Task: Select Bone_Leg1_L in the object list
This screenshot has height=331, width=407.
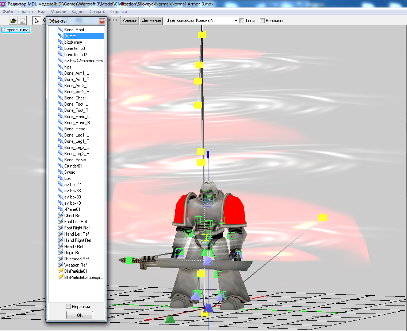Action: click(77, 135)
